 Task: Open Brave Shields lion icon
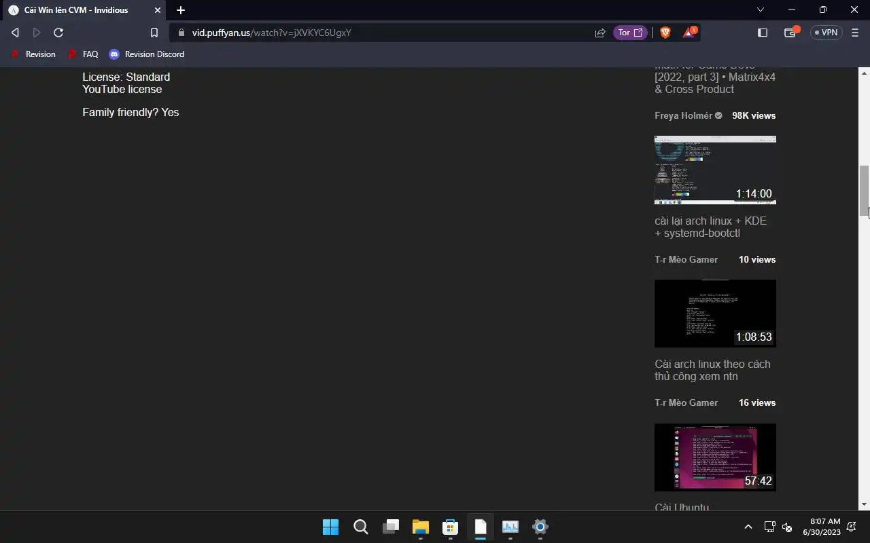(665, 33)
